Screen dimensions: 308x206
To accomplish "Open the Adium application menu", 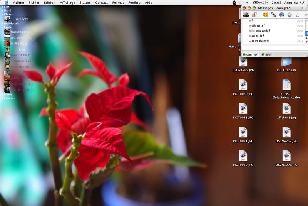I will click(18, 3).
